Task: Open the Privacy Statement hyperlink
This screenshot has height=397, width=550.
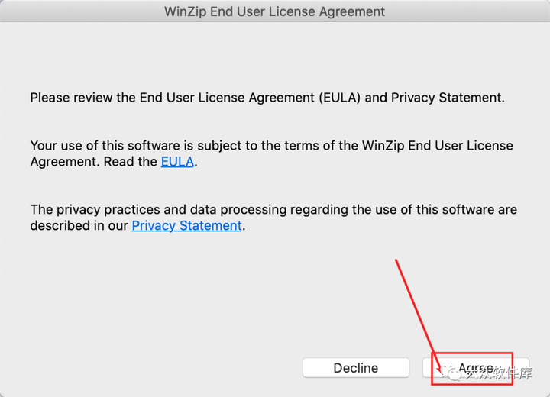Action: tap(186, 225)
